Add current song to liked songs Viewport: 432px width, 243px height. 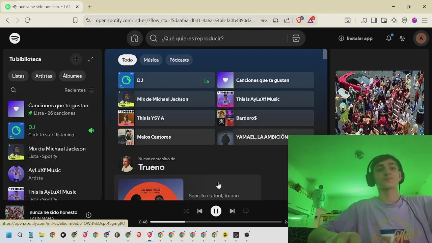(89, 215)
